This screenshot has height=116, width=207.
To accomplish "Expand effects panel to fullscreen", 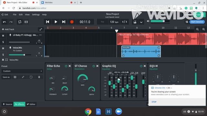I will (x=6, y=60).
